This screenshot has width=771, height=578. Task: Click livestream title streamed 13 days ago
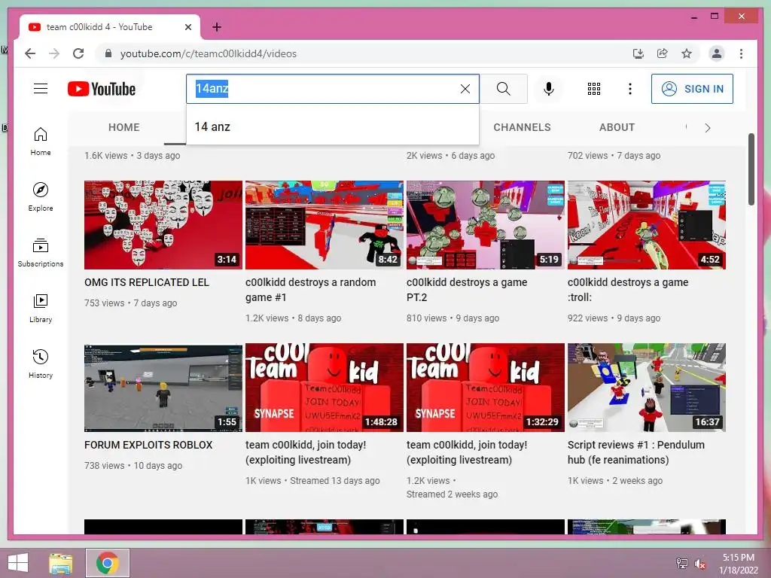pos(306,452)
